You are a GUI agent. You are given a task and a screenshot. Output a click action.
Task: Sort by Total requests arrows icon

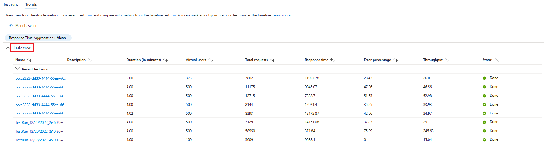coord(272,60)
